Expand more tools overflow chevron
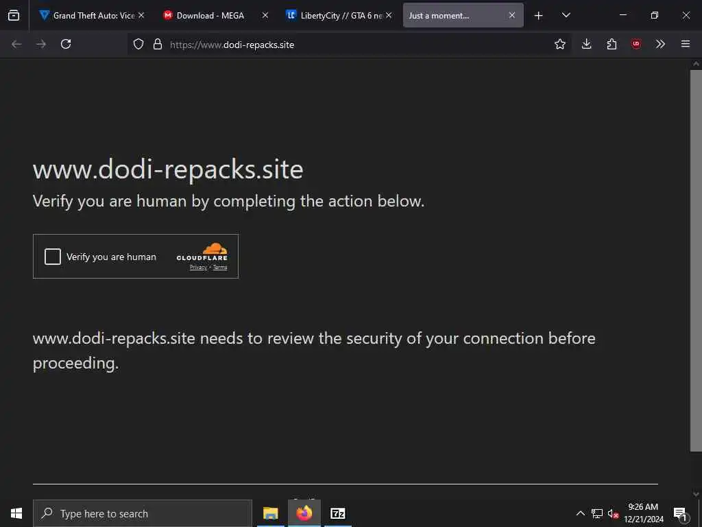The width and height of the screenshot is (702, 527). 660,44
